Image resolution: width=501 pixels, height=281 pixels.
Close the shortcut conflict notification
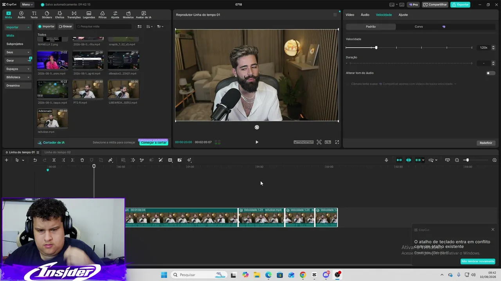493,229
